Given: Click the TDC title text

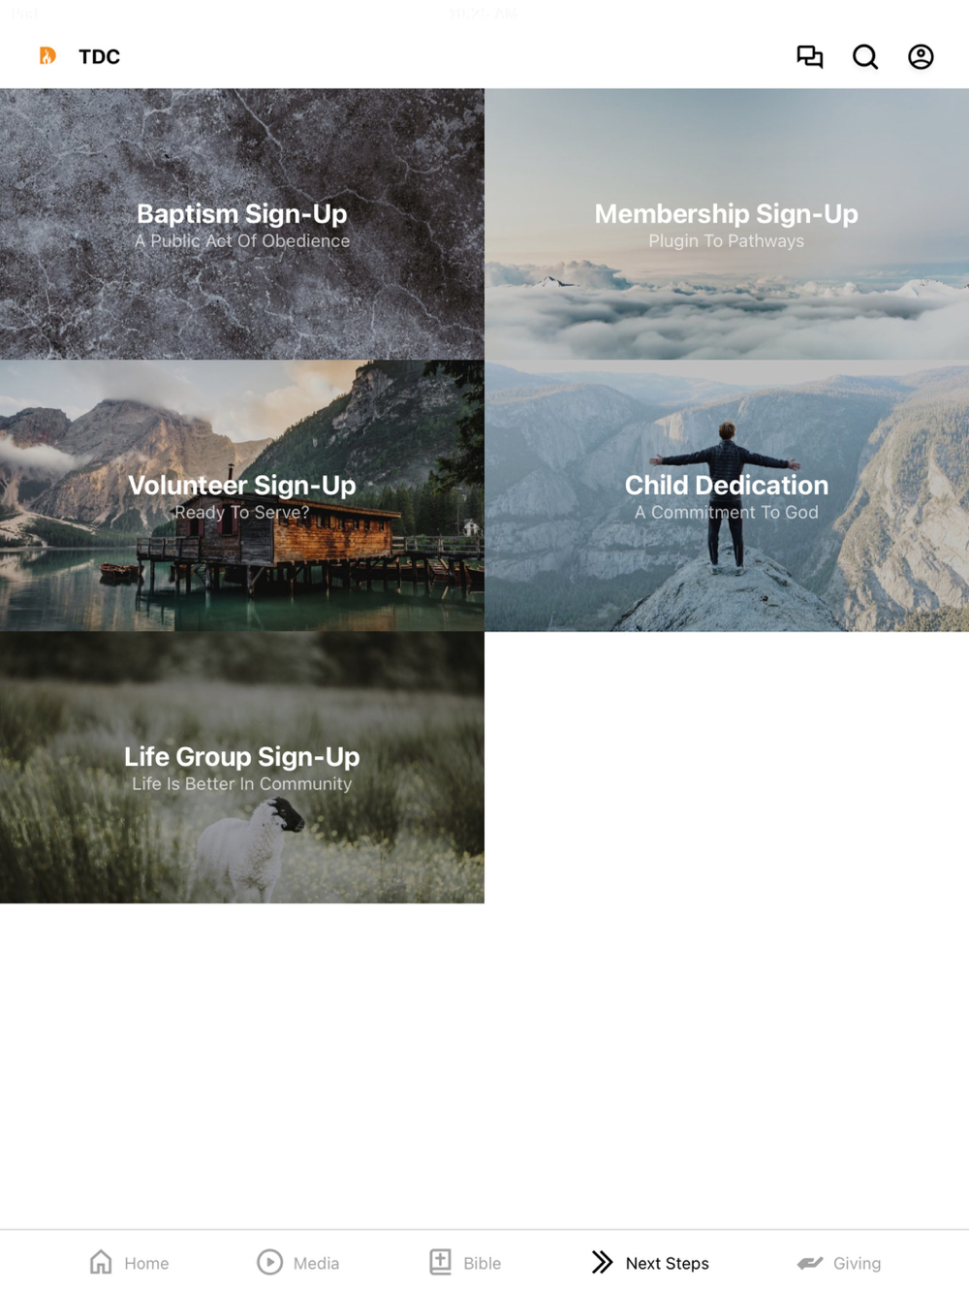Looking at the screenshot, I should (x=99, y=57).
